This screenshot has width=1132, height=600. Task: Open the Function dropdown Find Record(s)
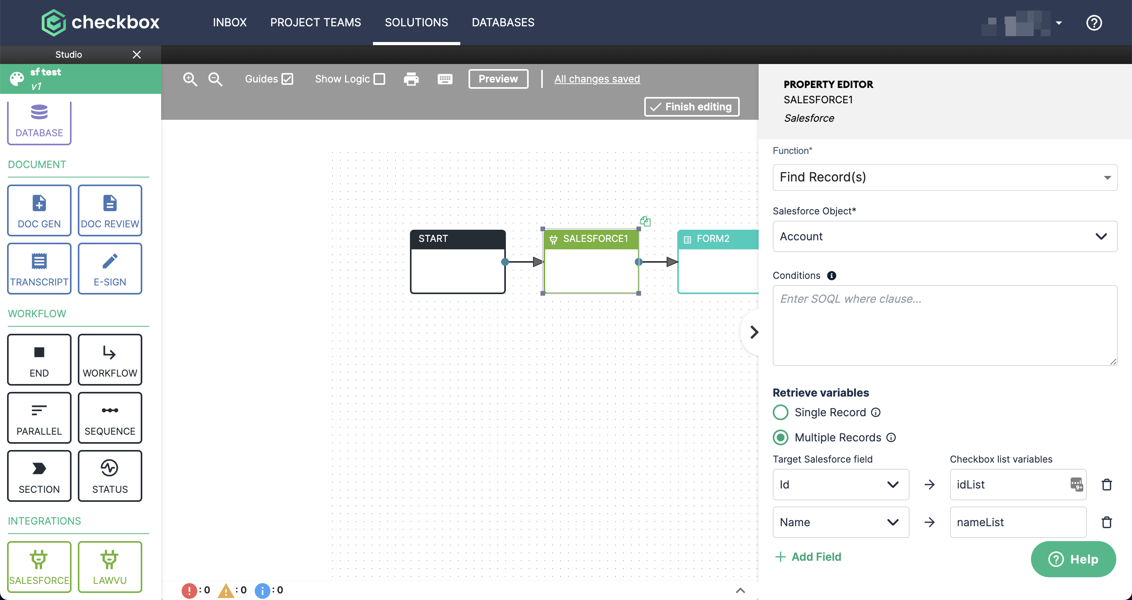(x=945, y=177)
